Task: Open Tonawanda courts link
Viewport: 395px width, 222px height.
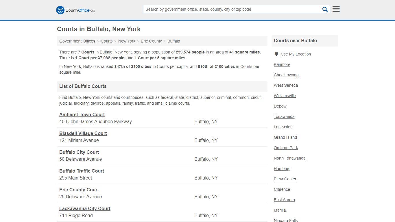Action: (x=284, y=116)
